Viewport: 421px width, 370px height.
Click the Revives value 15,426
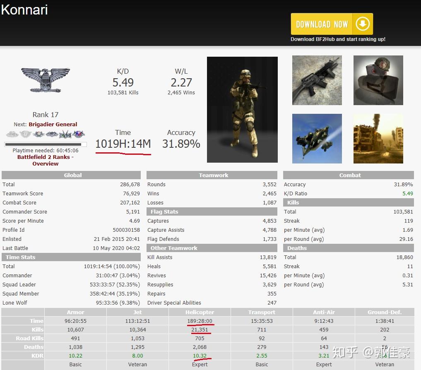268,276
